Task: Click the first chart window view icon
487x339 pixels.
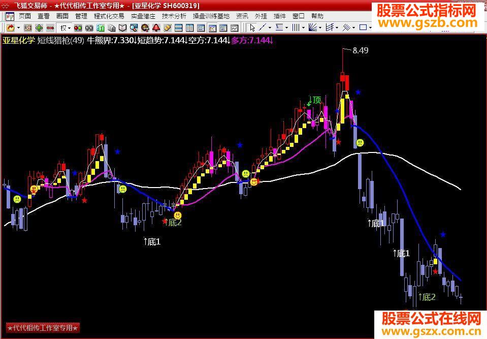Action: [201, 28]
